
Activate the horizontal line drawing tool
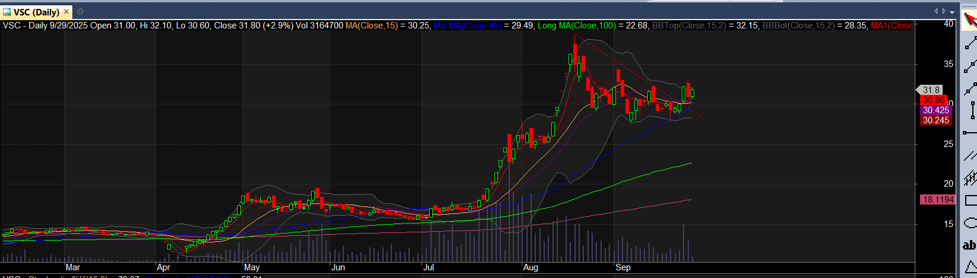[969, 132]
